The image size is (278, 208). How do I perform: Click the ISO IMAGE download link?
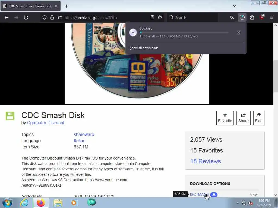[x=200, y=194]
